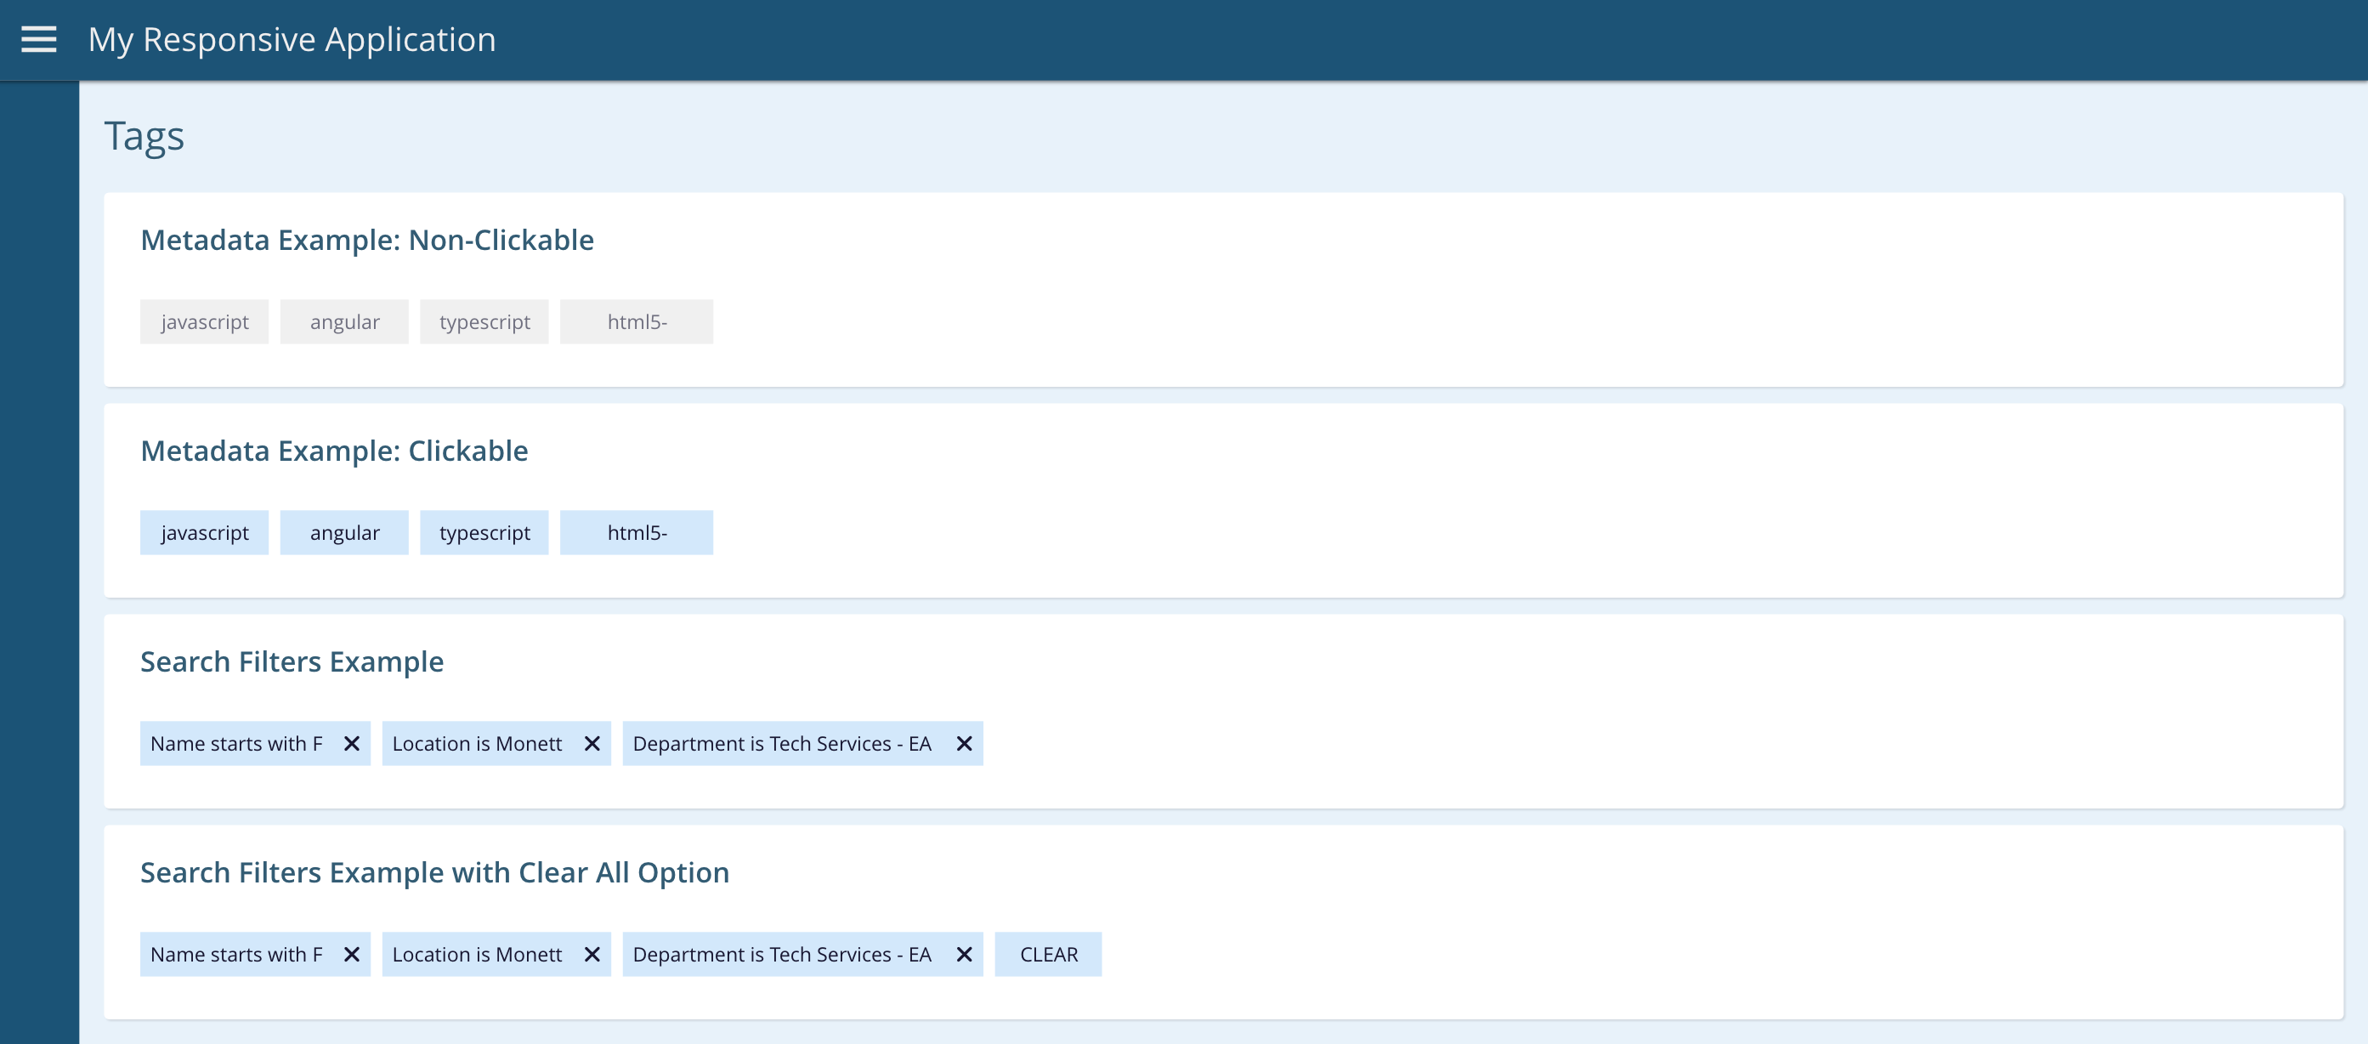Click 'My Responsive Application' title
2368x1044 pixels.
pos(292,40)
